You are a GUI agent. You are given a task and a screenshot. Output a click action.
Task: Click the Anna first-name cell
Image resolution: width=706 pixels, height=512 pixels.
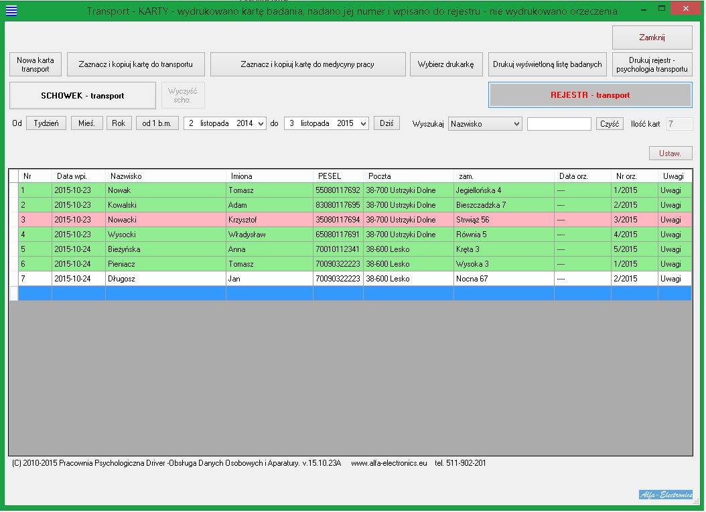coord(269,249)
